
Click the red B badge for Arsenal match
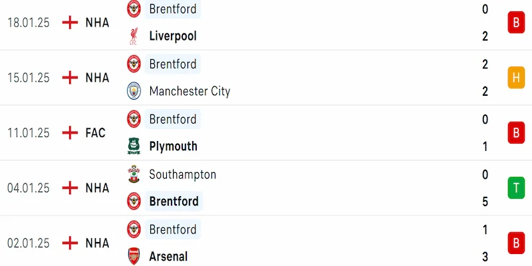point(515,243)
